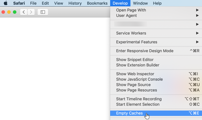Open the Edit menu
This screenshot has height=120, width=202.
coord(45,3)
